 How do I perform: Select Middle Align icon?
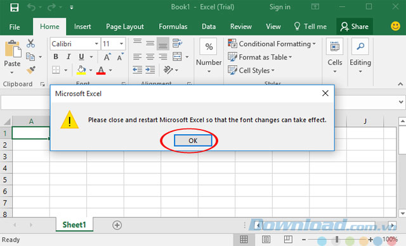pyautogui.click(x=150, y=43)
